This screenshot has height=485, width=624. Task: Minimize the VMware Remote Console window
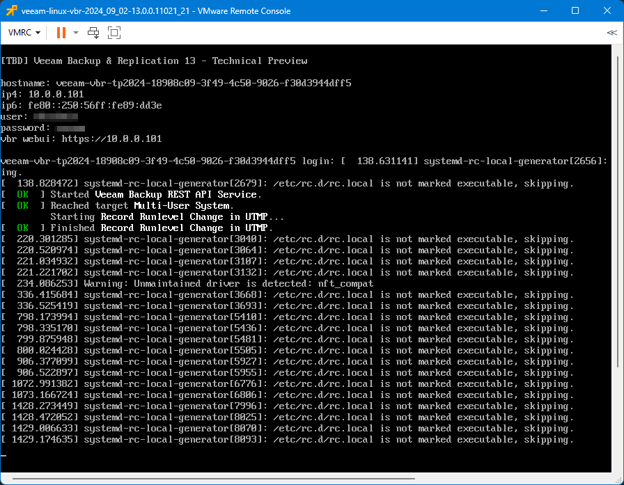click(x=544, y=11)
